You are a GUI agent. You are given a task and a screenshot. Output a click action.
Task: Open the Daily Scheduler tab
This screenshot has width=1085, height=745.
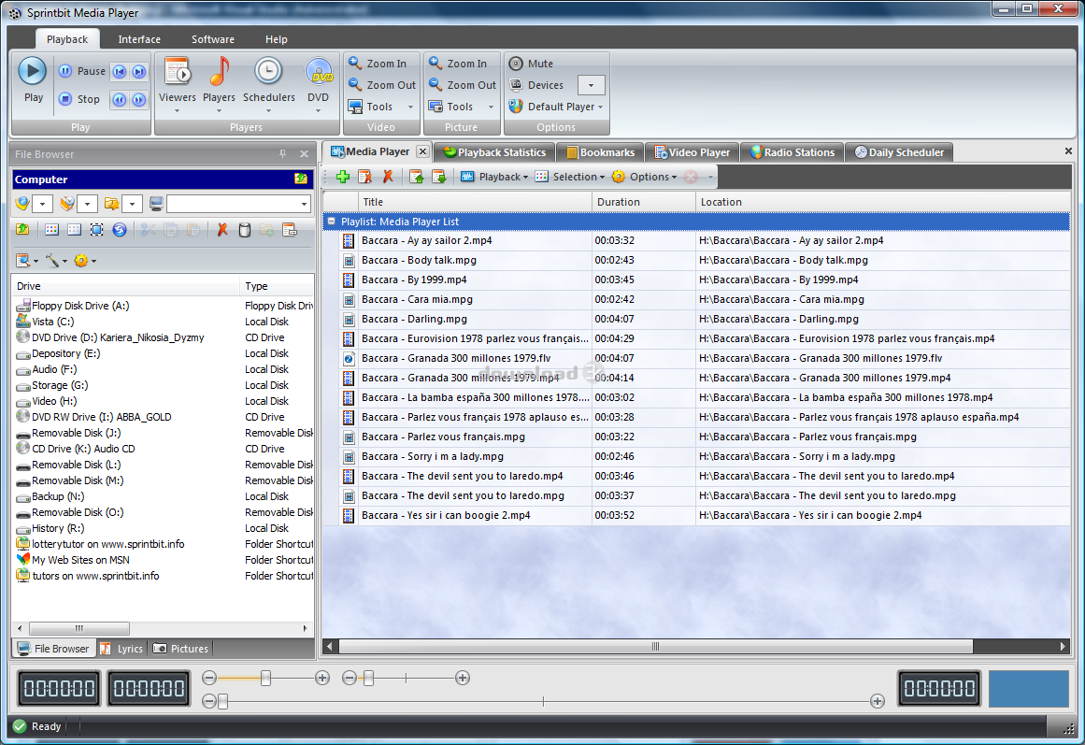[899, 152]
